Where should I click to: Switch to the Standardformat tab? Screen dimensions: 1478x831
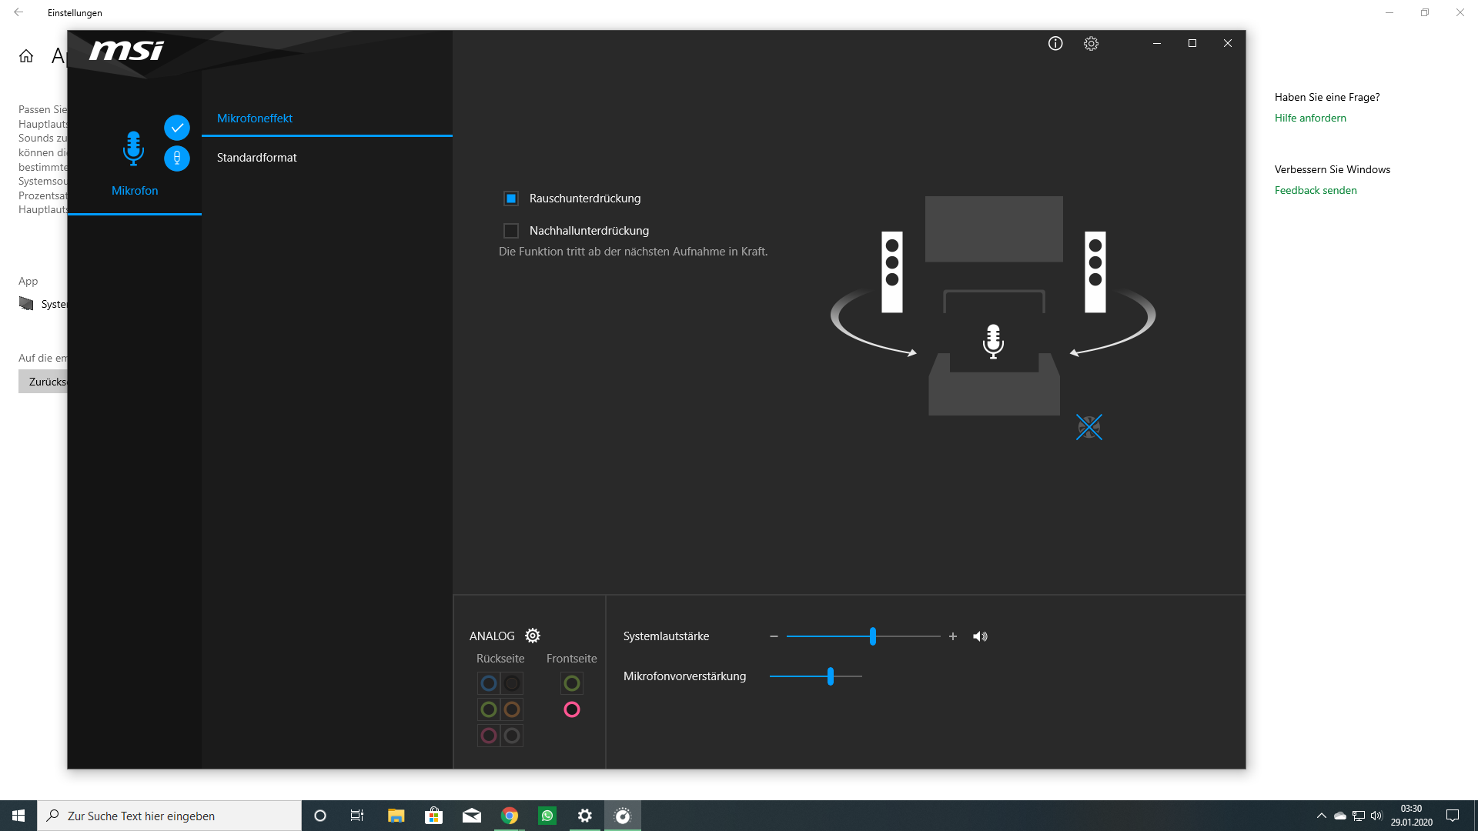(x=256, y=157)
